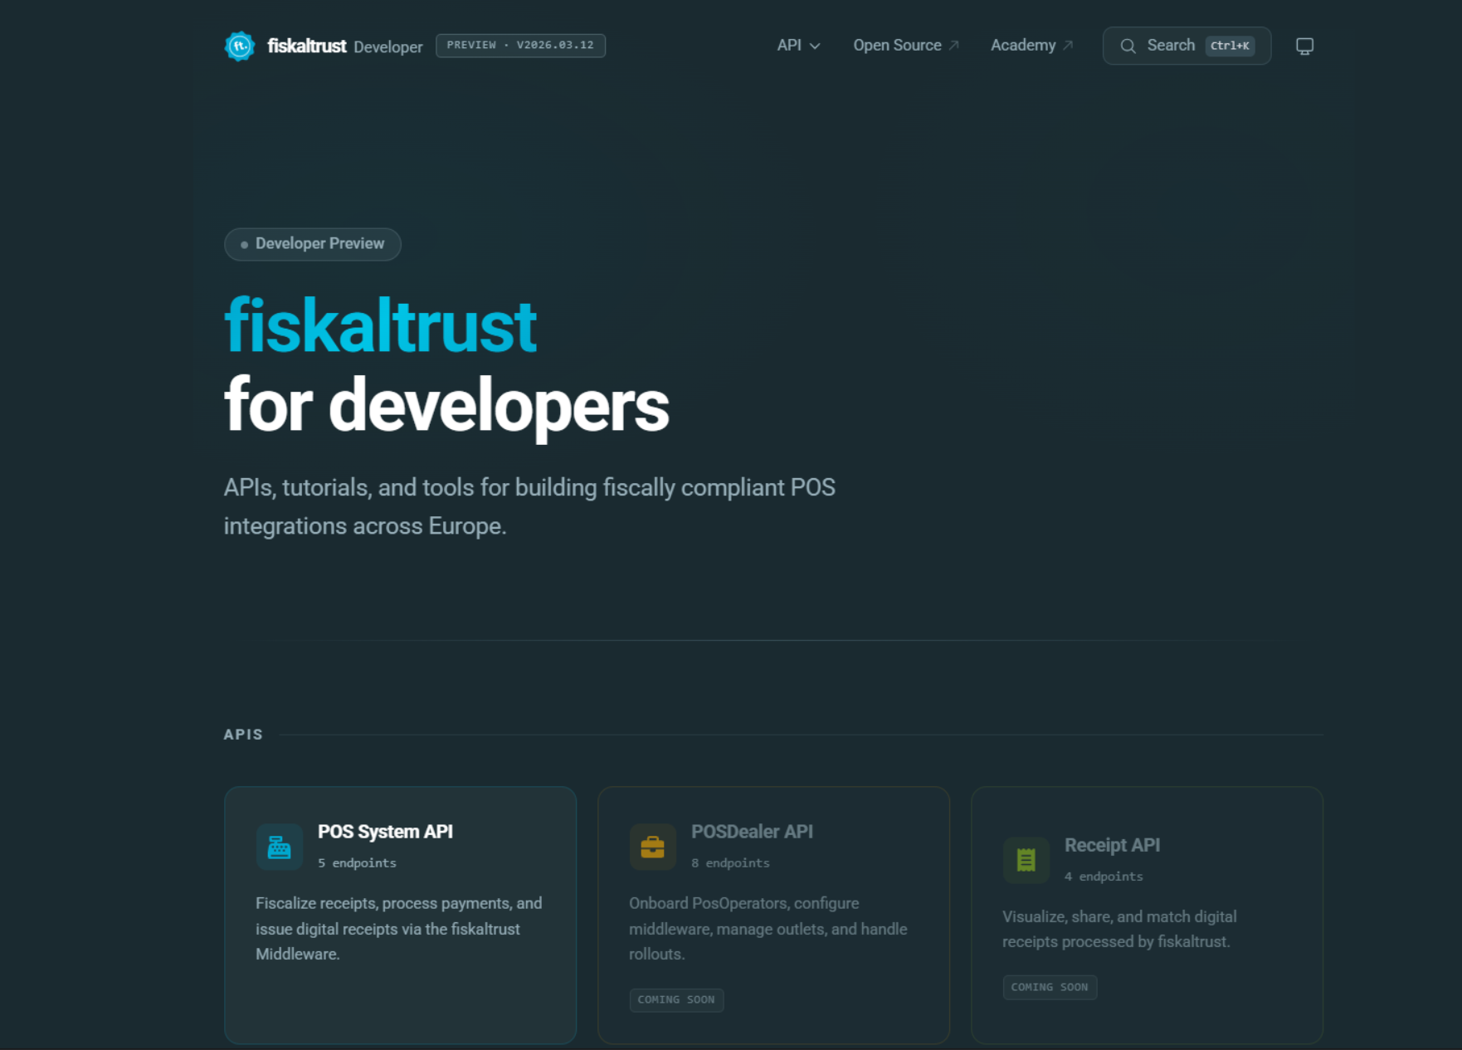This screenshot has height=1050, width=1462.
Task: Click the fiskaltrust logo icon
Action: tap(240, 46)
